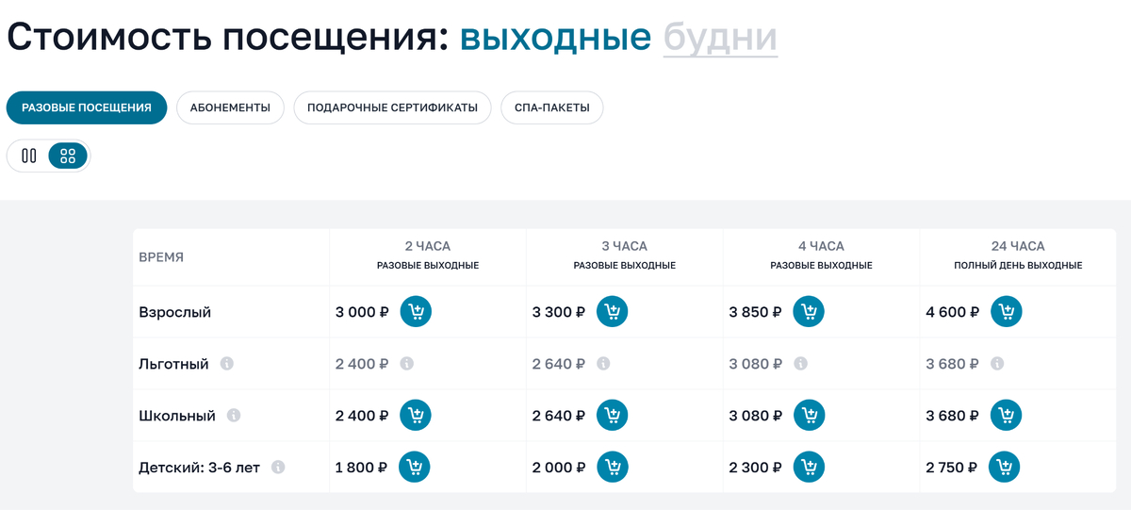Add Школьный 4 часа ticket to cart
Image resolution: width=1131 pixels, height=510 pixels.
[809, 415]
